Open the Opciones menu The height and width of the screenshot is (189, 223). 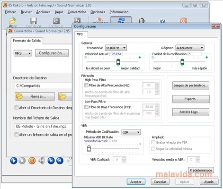(98, 12)
